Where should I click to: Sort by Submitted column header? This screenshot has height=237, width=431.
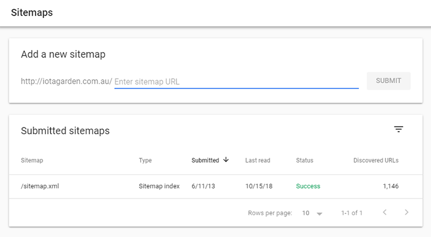(205, 160)
